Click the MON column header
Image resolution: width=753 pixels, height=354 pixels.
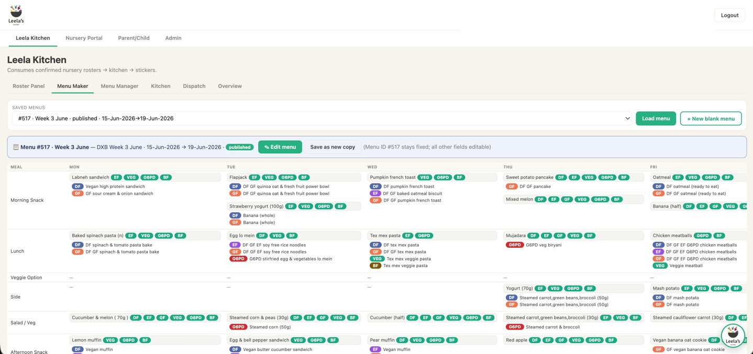point(74,167)
